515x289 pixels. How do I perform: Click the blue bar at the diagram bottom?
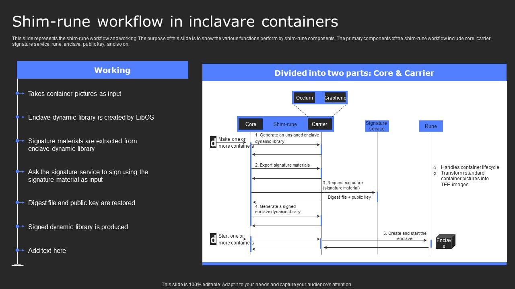pos(354,263)
